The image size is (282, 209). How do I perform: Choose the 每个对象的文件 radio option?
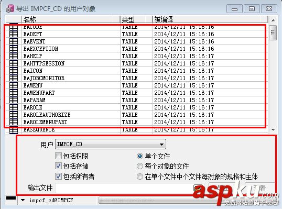140,166
